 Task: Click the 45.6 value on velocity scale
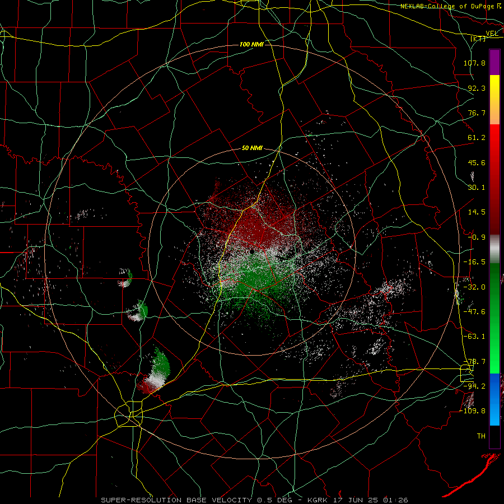(x=477, y=162)
